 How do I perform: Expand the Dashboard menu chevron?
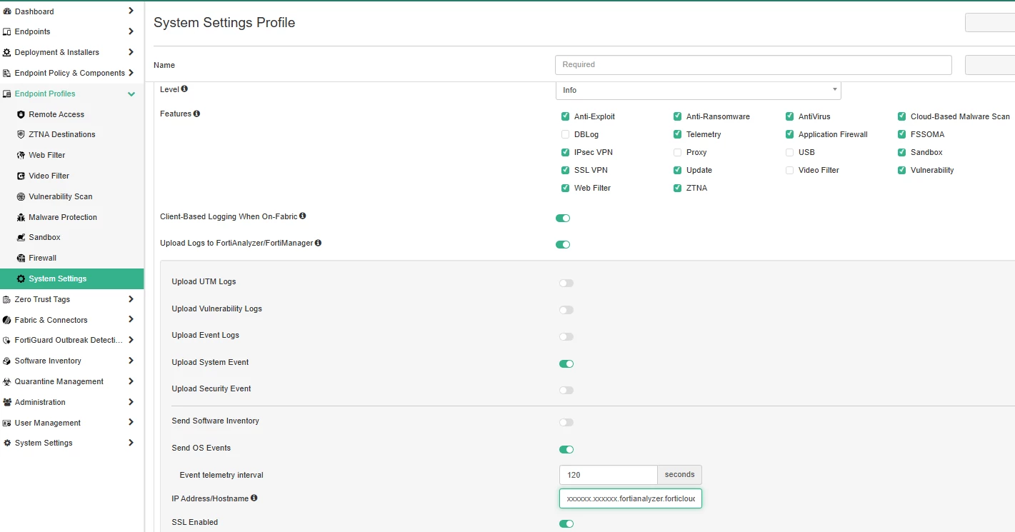coord(131,11)
